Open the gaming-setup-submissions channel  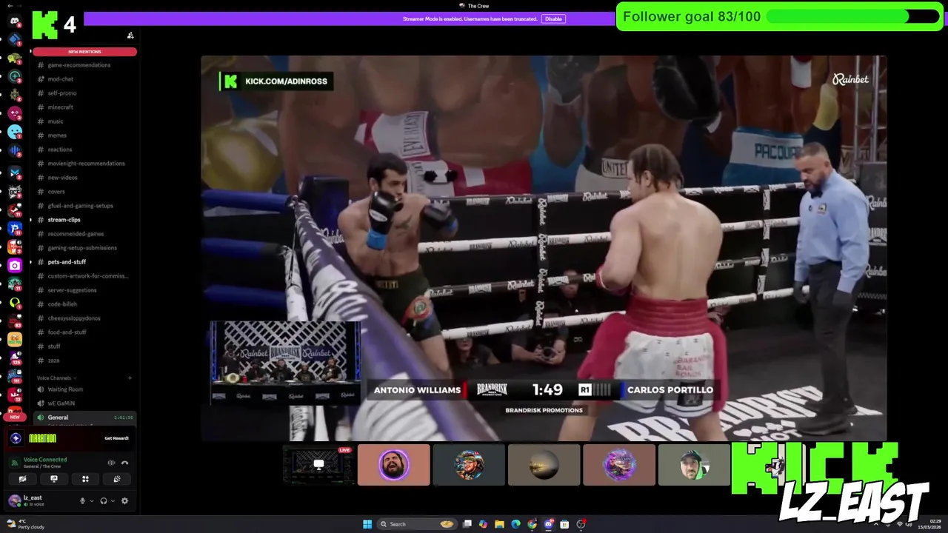tap(83, 248)
